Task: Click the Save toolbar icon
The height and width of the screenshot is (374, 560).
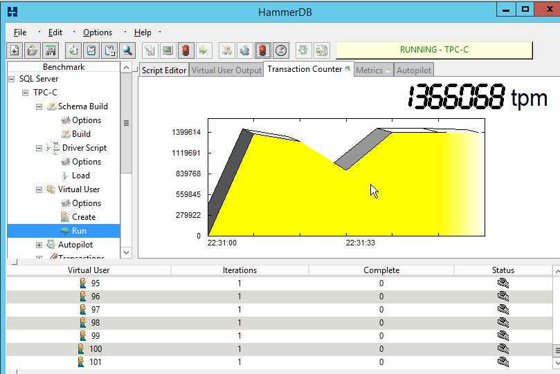Action: [51, 50]
